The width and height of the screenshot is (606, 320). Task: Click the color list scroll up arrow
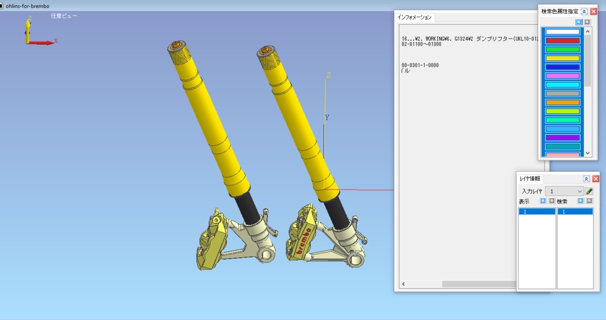[x=588, y=31]
